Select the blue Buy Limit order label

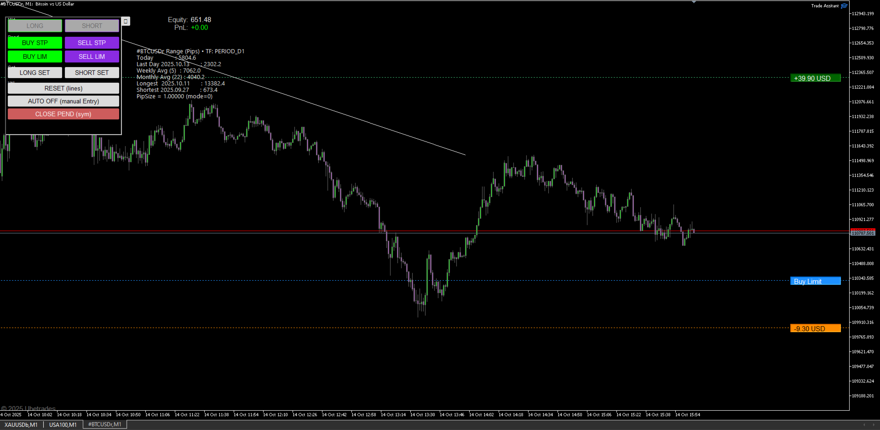pyautogui.click(x=815, y=281)
